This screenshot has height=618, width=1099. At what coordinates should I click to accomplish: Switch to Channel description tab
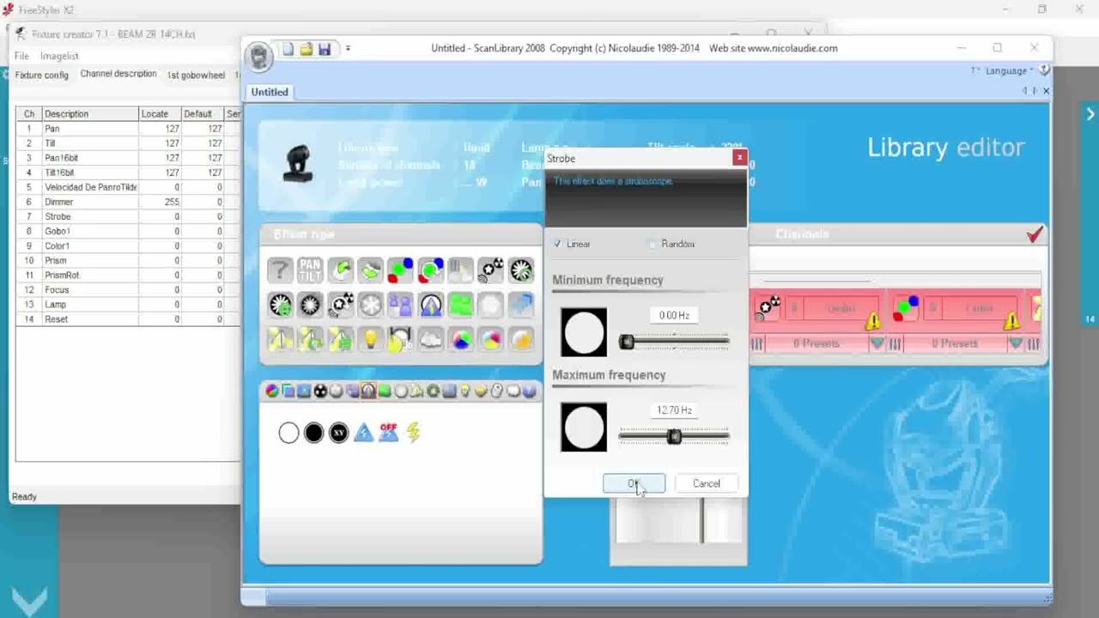[118, 74]
